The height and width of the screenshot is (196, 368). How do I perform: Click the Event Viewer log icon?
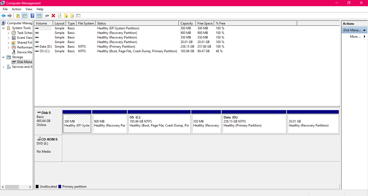pyautogui.click(x=14, y=38)
